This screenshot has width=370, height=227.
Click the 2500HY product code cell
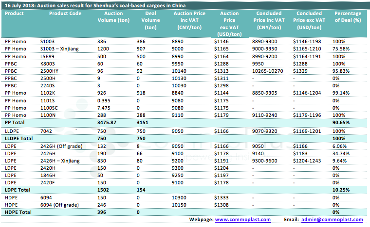pyautogui.click(x=49, y=70)
